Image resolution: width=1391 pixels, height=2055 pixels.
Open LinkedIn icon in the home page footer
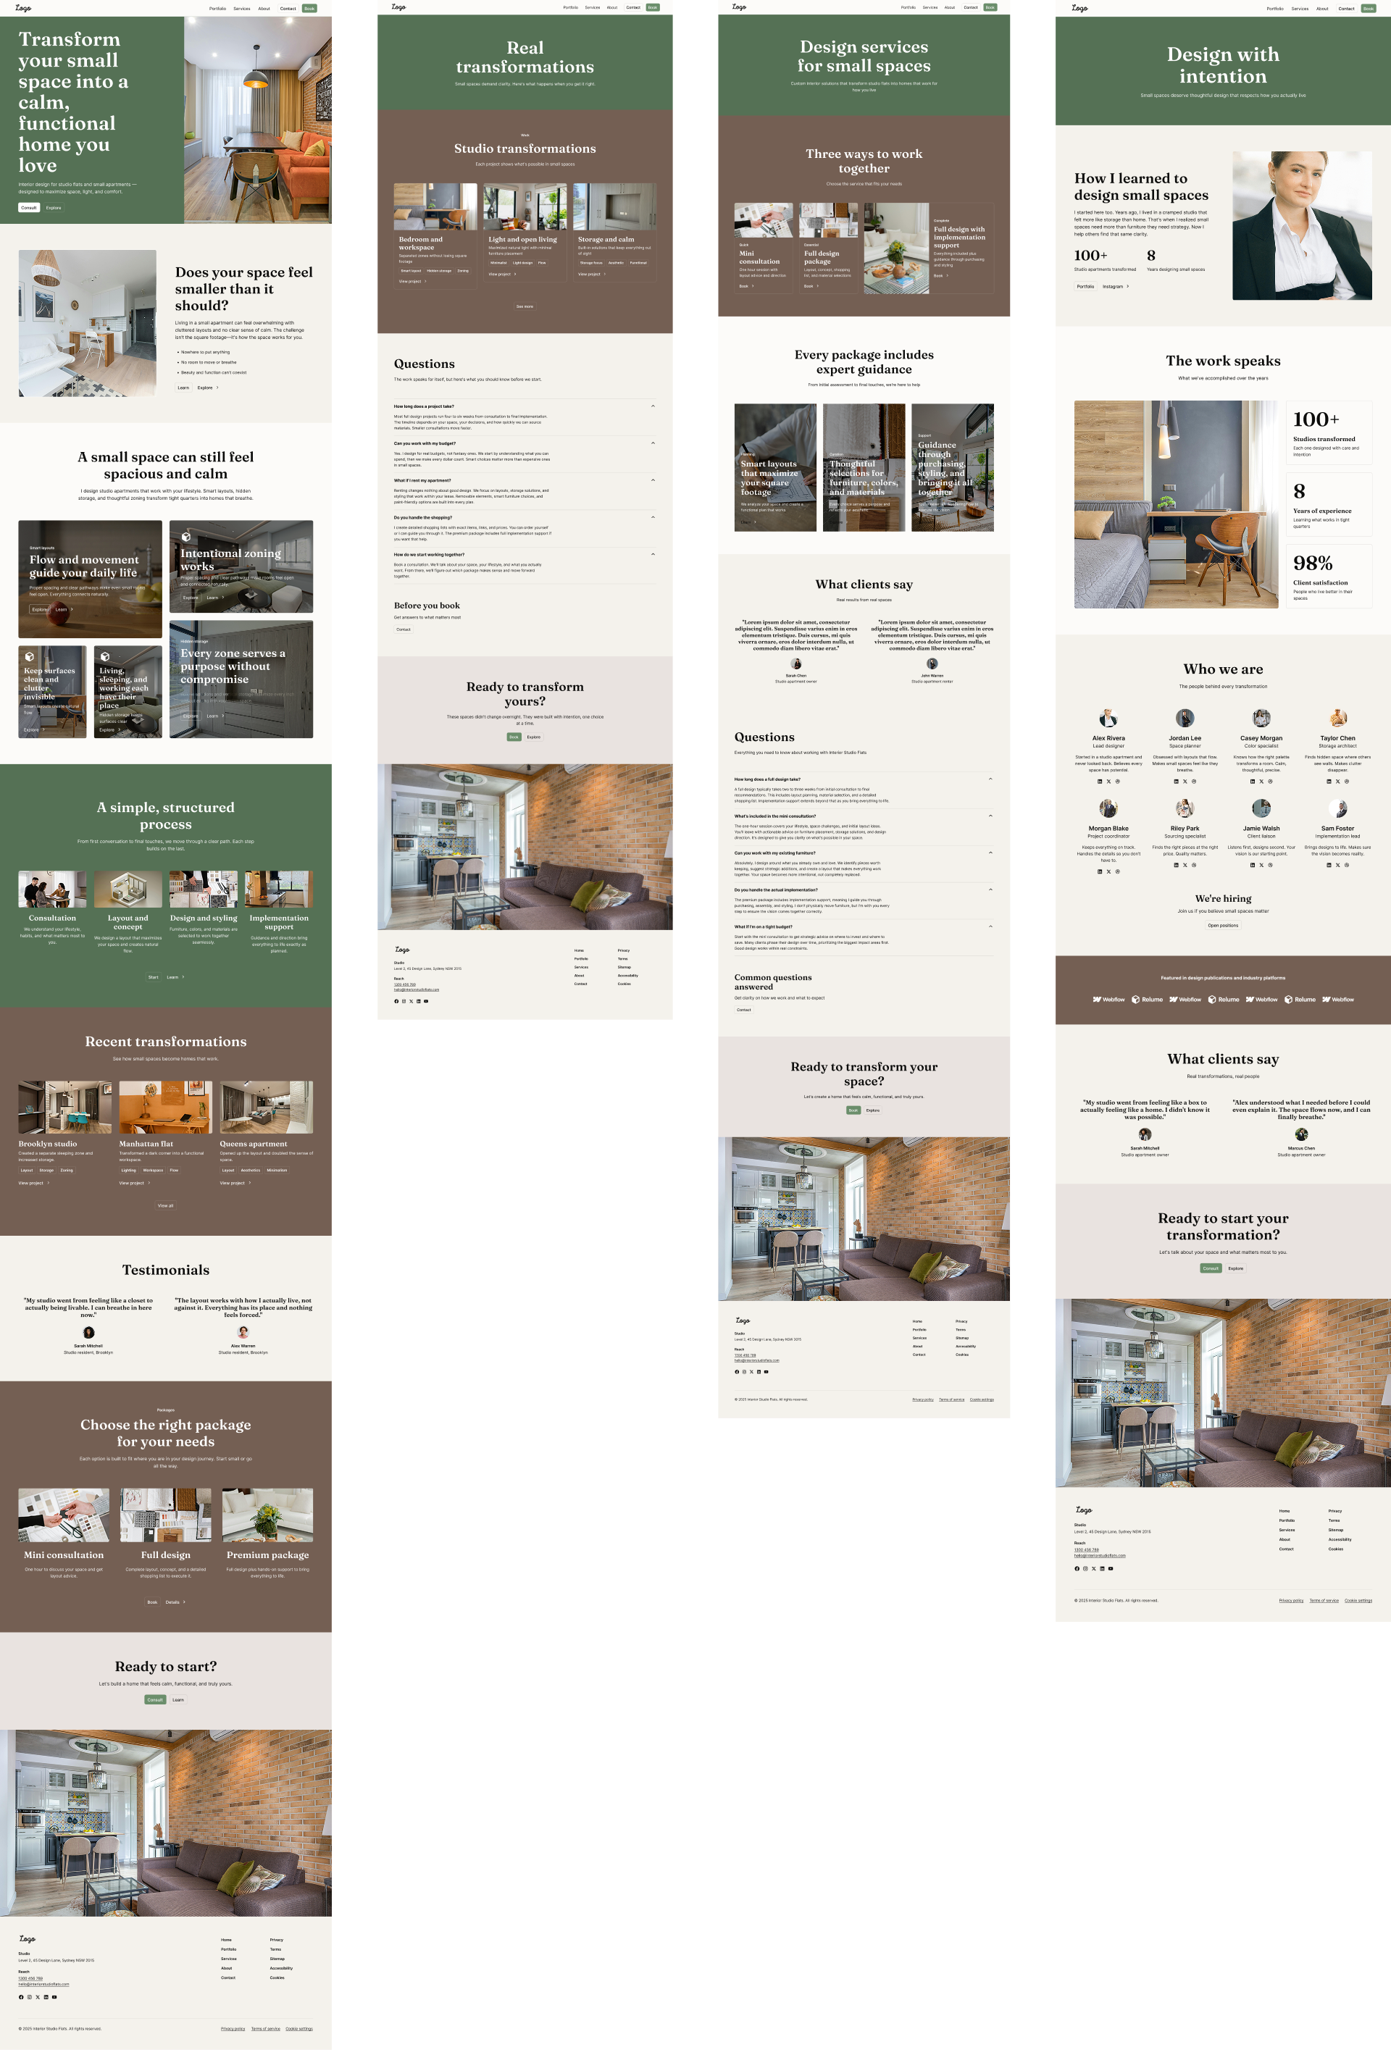coord(46,1996)
